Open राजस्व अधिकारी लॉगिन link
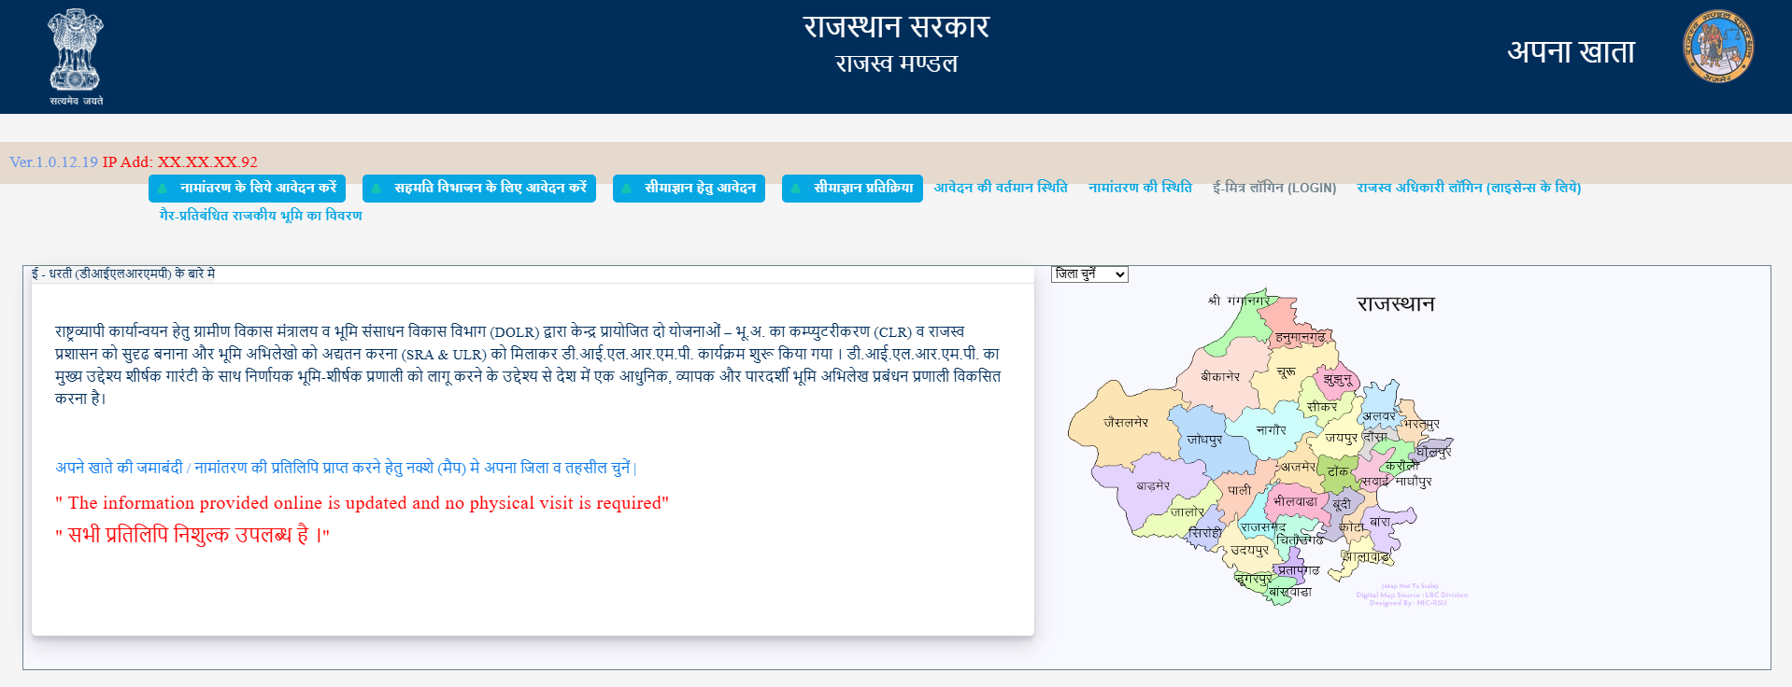 pyautogui.click(x=1468, y=188)
